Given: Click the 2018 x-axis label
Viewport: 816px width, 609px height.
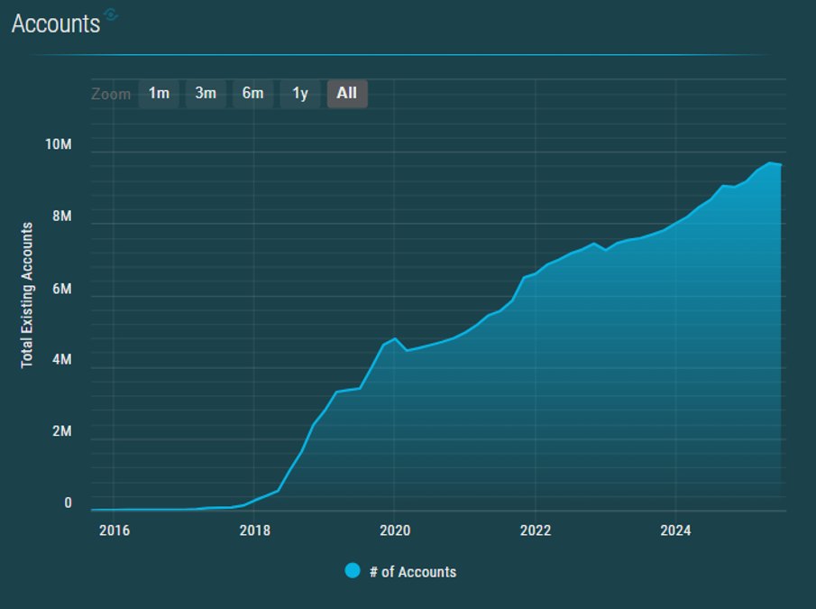Looking at the screenshot, I should 254,531.
